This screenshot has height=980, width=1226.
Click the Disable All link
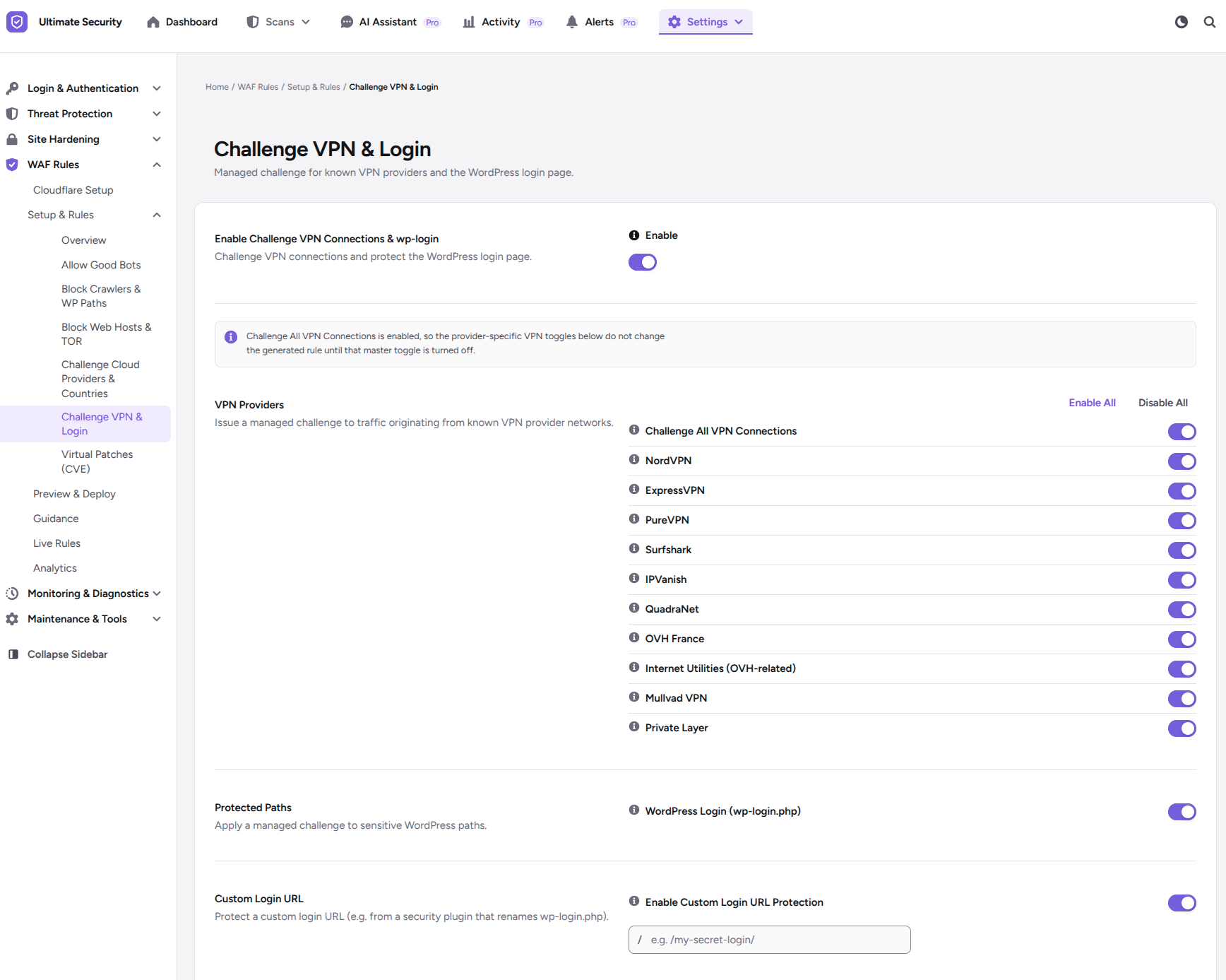coord(1162,403)
